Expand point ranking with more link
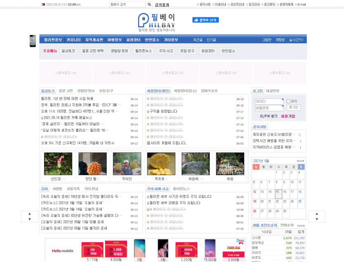344x262 pixels. (x=301, y=225)
